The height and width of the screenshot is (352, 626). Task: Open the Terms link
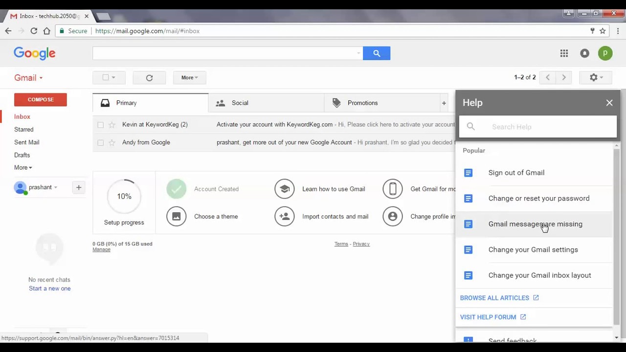[341, 244]
